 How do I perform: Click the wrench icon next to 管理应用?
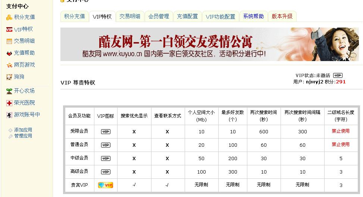point(10,136)
